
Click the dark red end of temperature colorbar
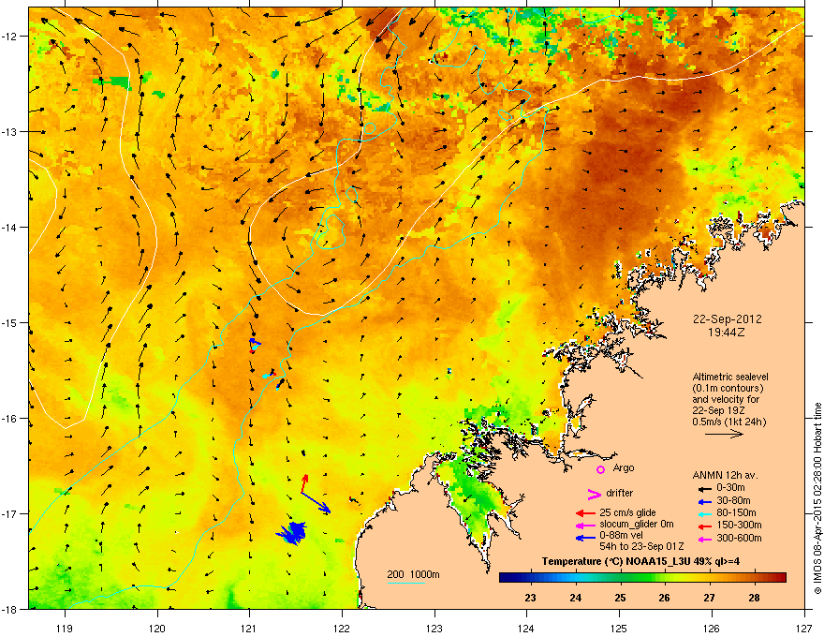coord(780,578)
